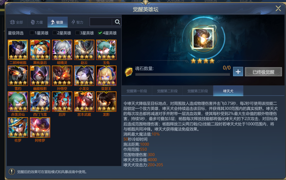
Task: Click the 已终极觉醒 button
Action: tap(263, 72)
